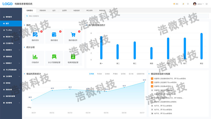Click the Admin avatar picture

[195, 4]
